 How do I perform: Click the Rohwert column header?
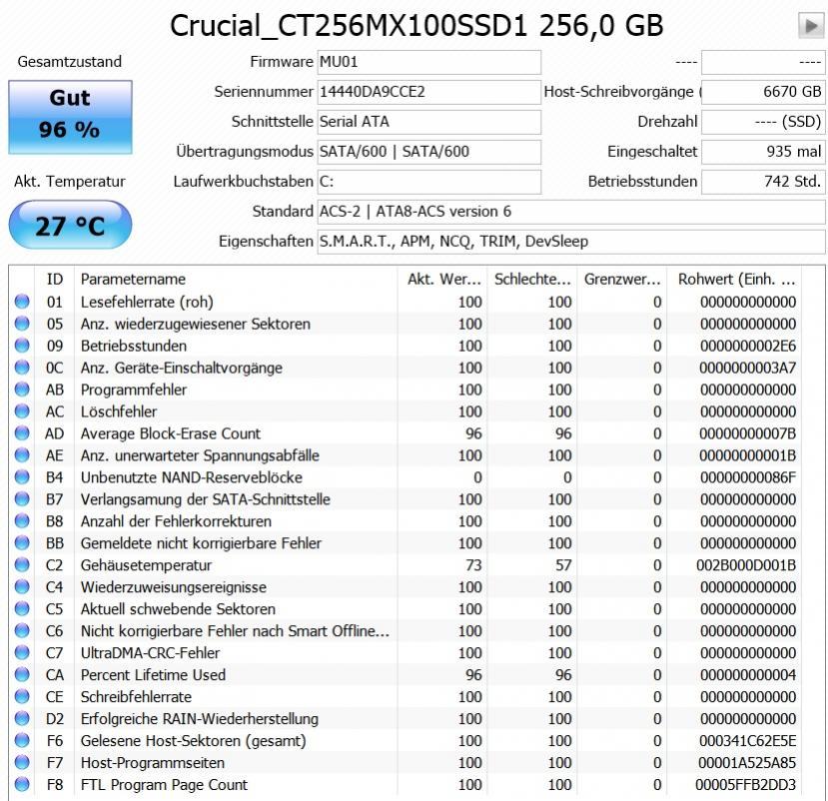tap(734, 280)
